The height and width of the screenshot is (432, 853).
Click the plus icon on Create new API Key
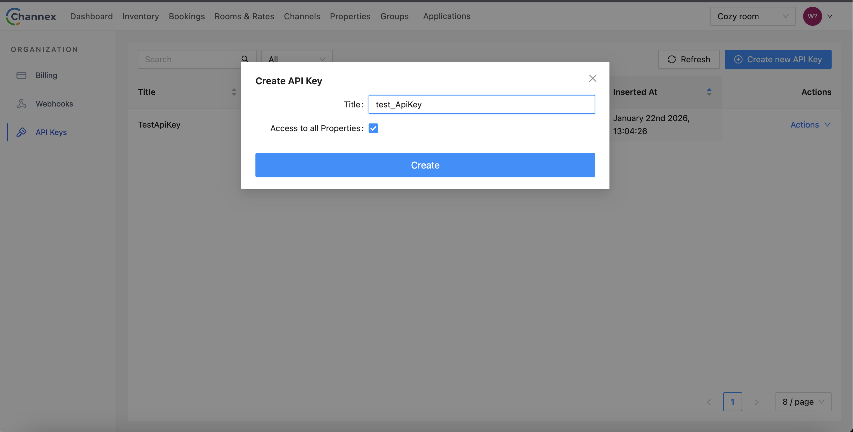[x=738, y=59]
